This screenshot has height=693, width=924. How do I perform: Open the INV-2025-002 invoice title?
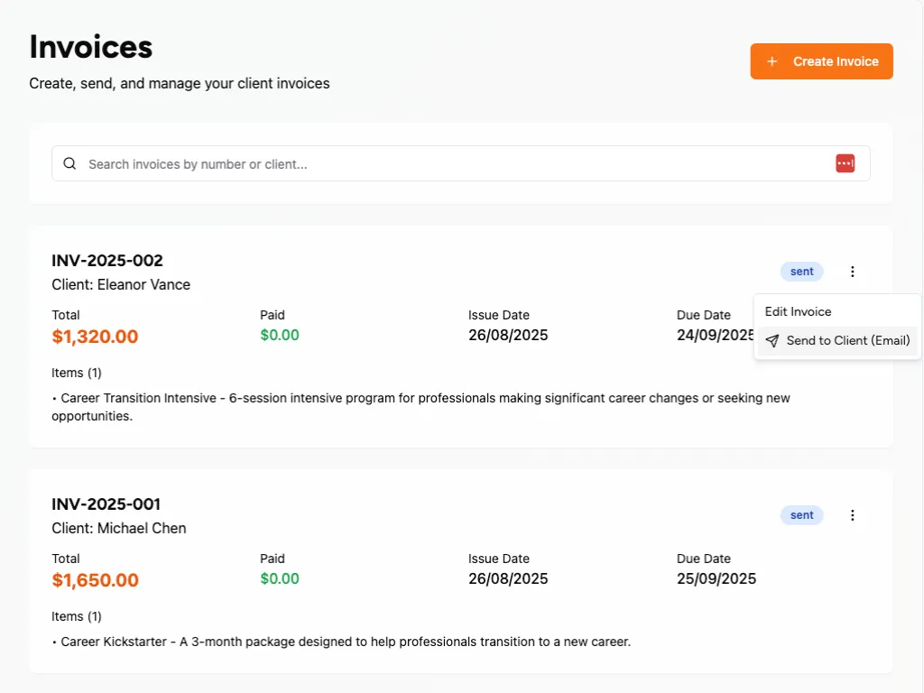pos(107,261)
